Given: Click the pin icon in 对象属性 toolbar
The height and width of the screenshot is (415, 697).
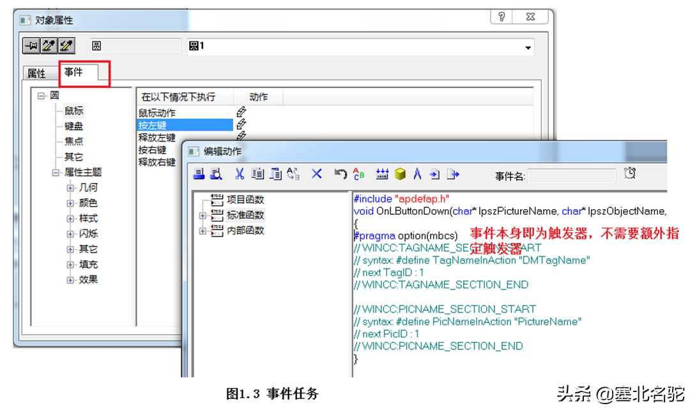Looking at the screenshot, I should pos(31,46).
